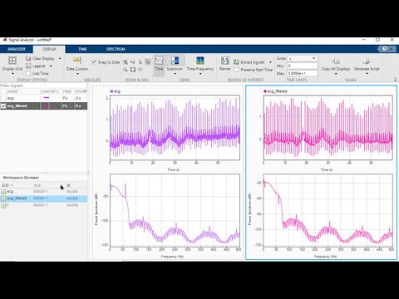
Task: Select the arrow pointer tool in Zoom & Pan
Action: [148, 62]
